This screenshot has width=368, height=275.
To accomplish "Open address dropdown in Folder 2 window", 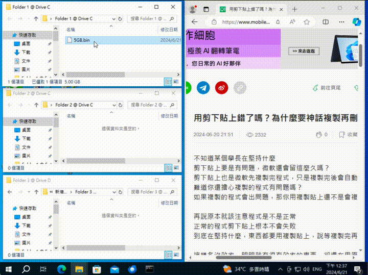I will tap(114, 105).
